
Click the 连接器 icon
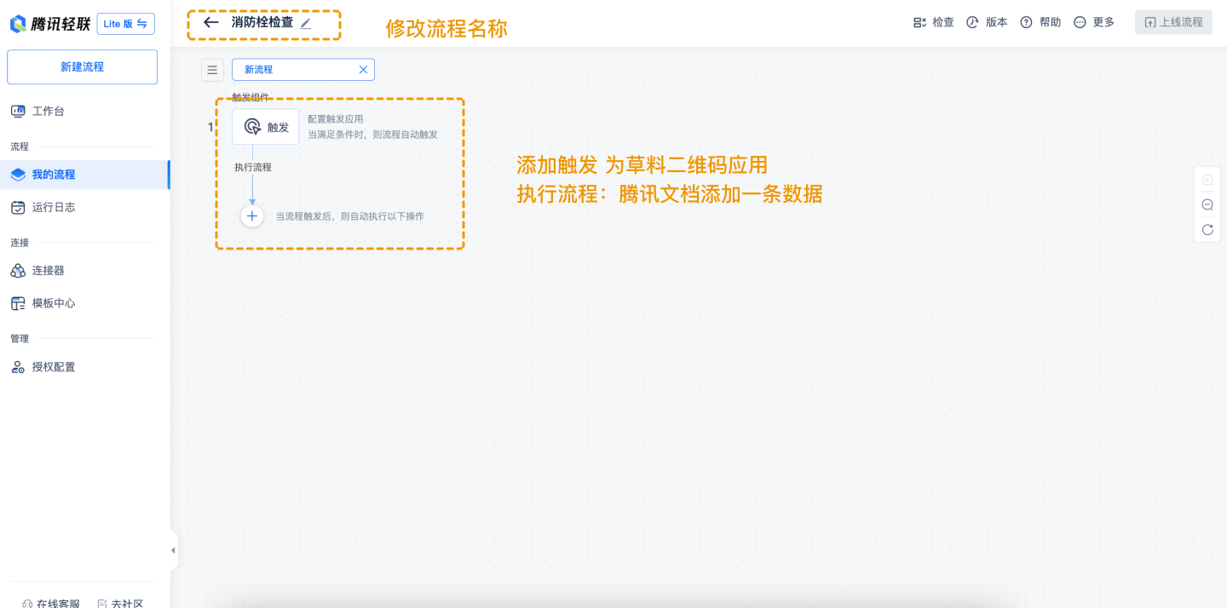click(18, 271)
